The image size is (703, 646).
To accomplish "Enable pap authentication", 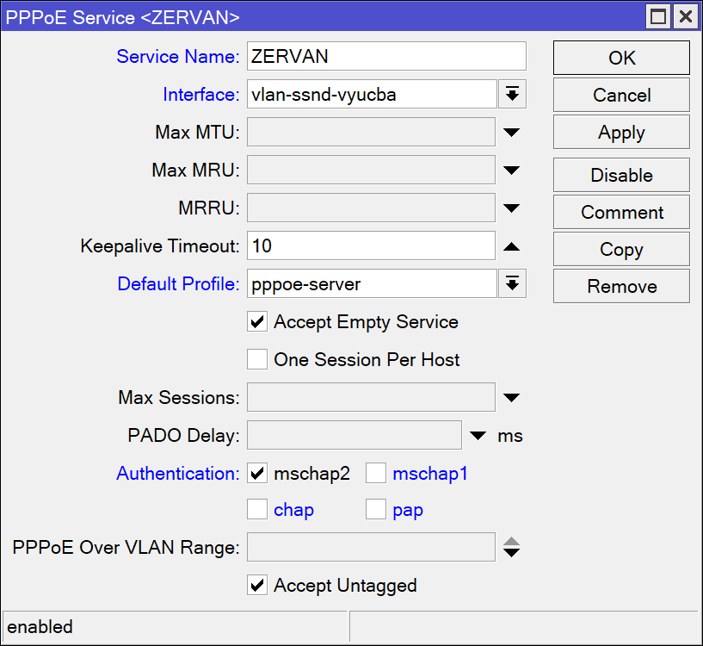I will click(375, 509).
